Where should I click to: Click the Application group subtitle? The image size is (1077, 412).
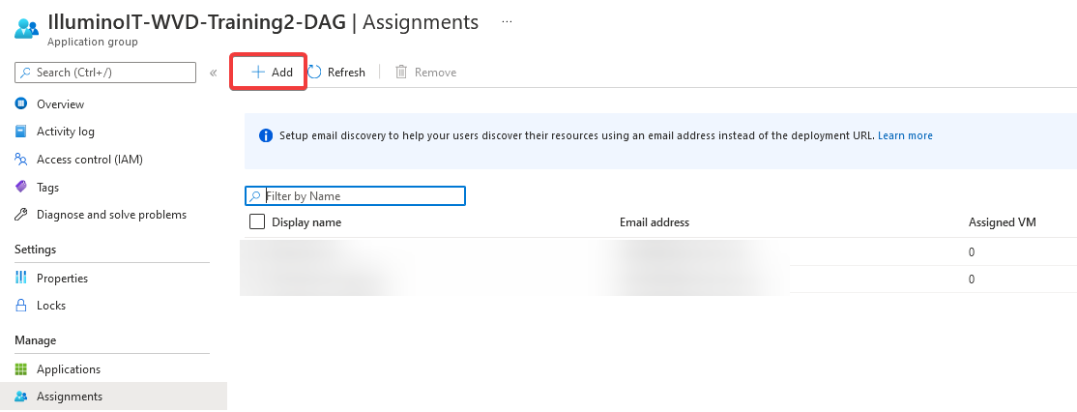92,42
